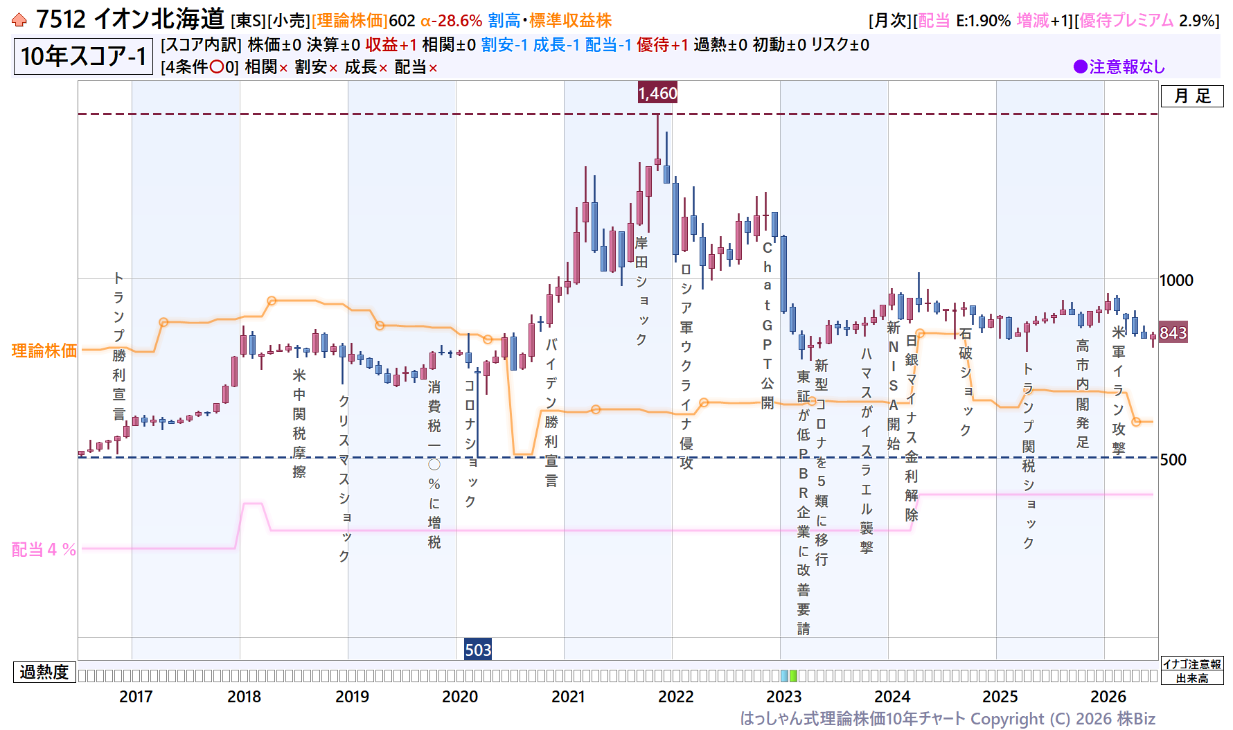Click the 10年スコア-1 score box
1233x730 pixels.
[x=83, y=57]
